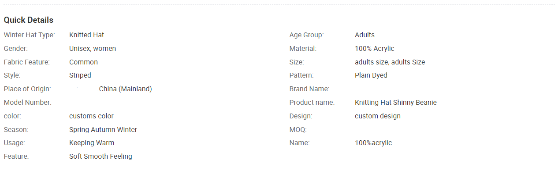Screen dimensions: 558x178
Task: Click the Winter Hat Type label
Action: tap(29, 35)
